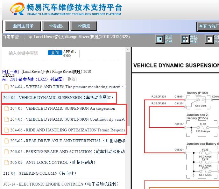Image resolution: width=219 pixels, height=189 pixels.
Task: Go forward with the >>前进 button
Action: pyautogui.click(x=84, y=26)
